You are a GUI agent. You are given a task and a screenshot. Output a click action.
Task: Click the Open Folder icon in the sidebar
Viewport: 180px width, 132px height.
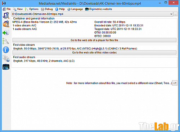pyautogui.click(x=6, y=24)
